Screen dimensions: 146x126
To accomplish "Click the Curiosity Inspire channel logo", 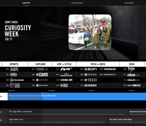I will (x=42, y=69).
